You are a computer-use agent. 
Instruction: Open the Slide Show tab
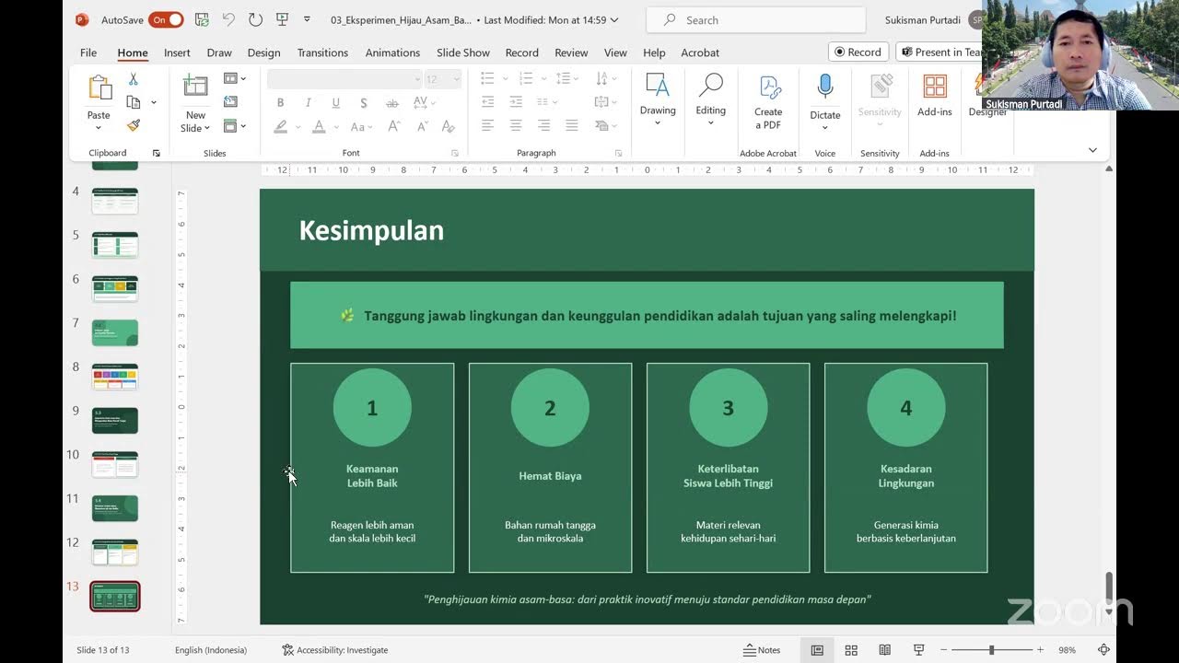pyautogui.click(x=463, y=52)
